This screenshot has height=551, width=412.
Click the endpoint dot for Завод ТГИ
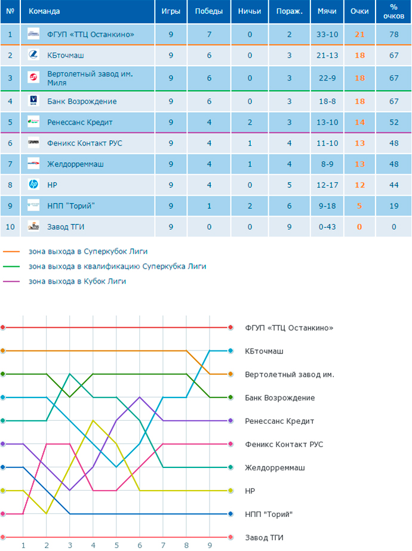point(230,537)
